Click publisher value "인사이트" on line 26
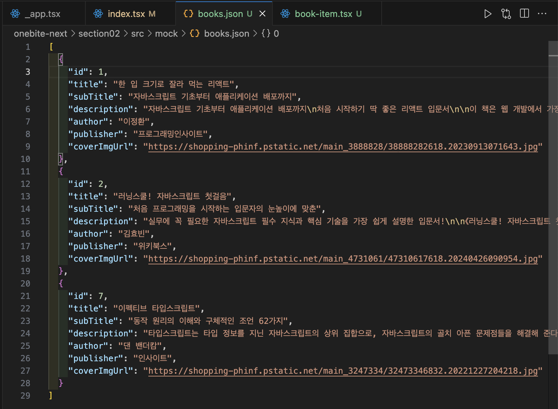 pyautogui.click(x=152, y=358)
